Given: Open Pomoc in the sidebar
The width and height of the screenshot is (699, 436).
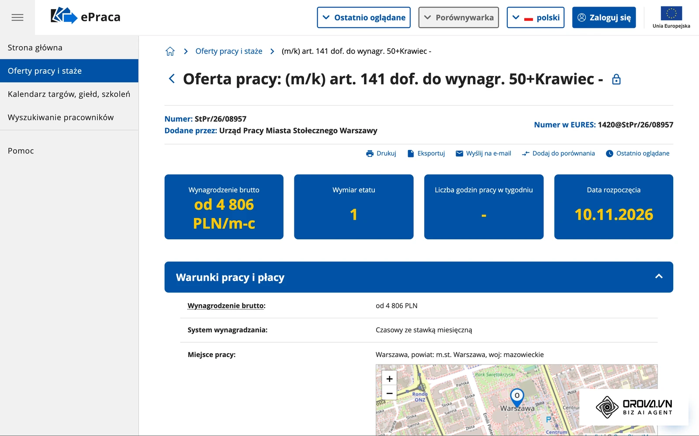Looking at the screenshot, I should tap(69, 151).
